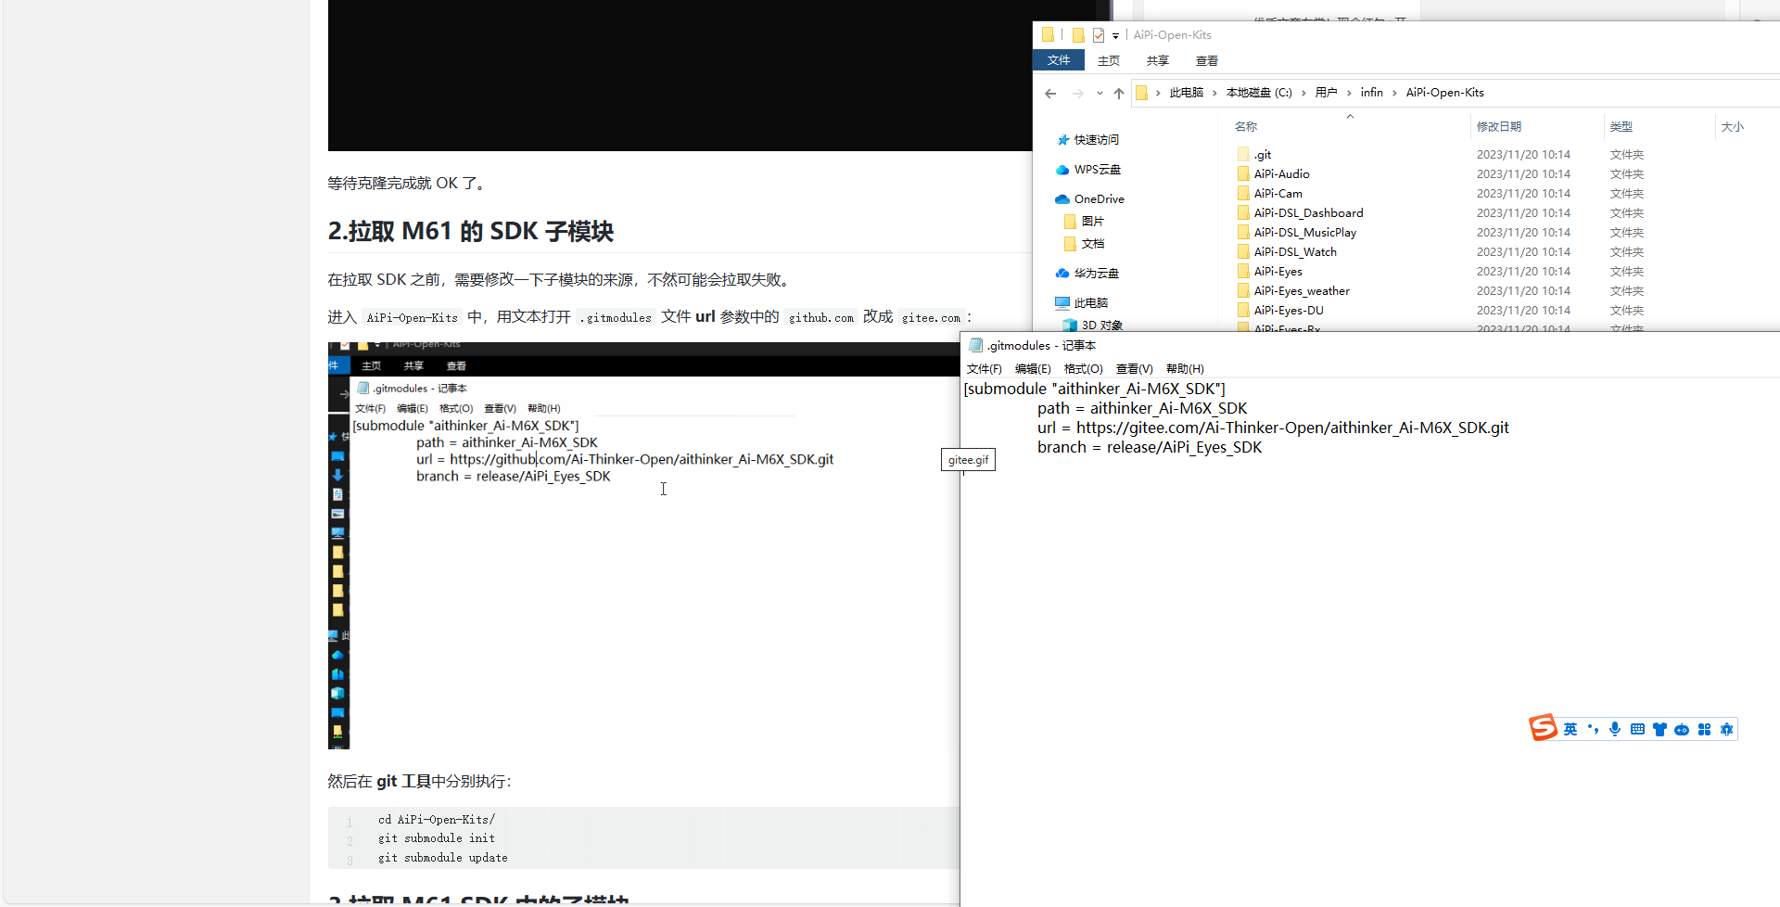
Task: Select 3D 对象 in Explorer sidebar
Action: tap(1102, 325)
